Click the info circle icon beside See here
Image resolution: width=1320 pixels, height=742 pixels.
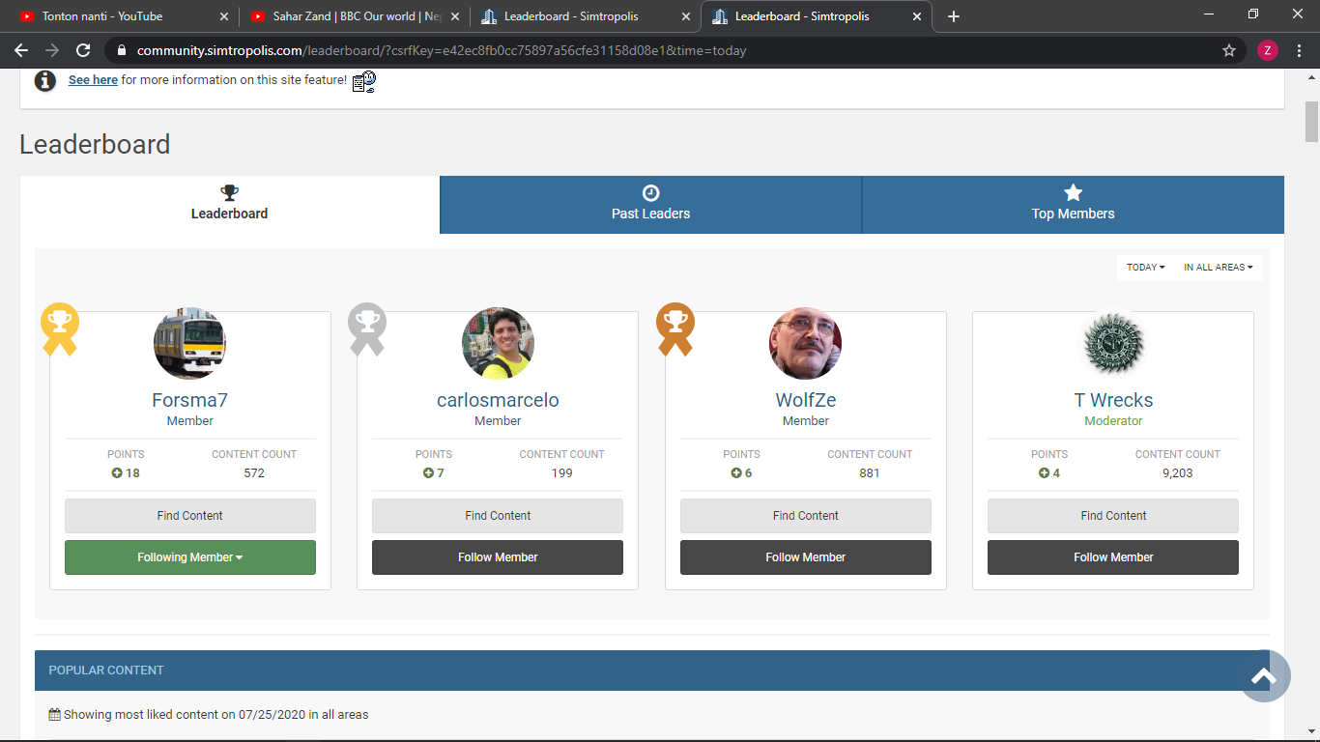point(45,80)
